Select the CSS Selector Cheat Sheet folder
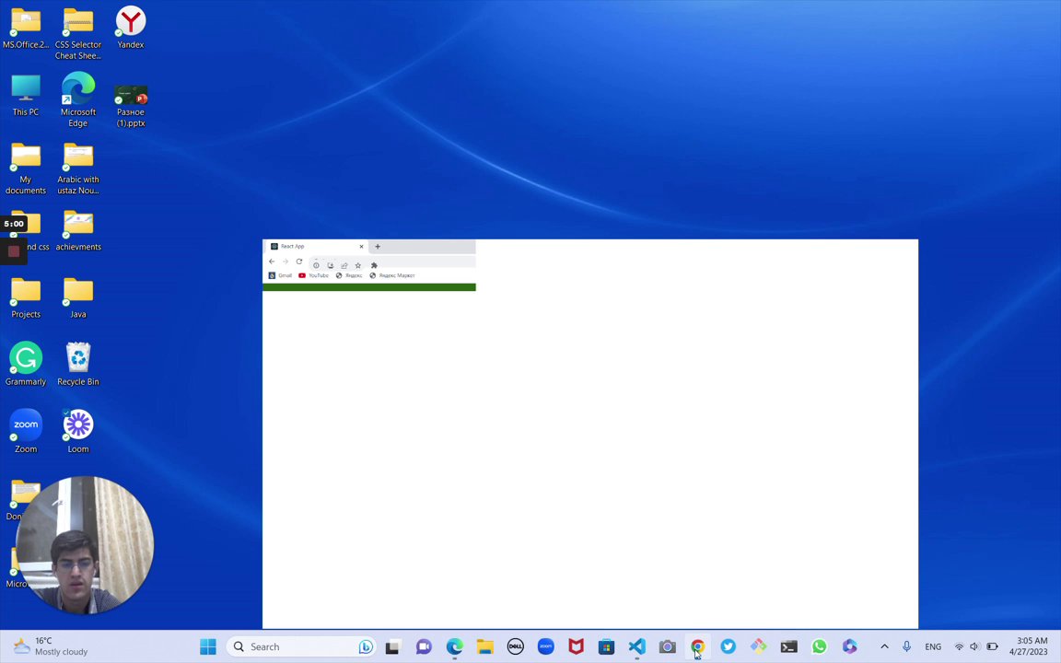 pos(77,33)
